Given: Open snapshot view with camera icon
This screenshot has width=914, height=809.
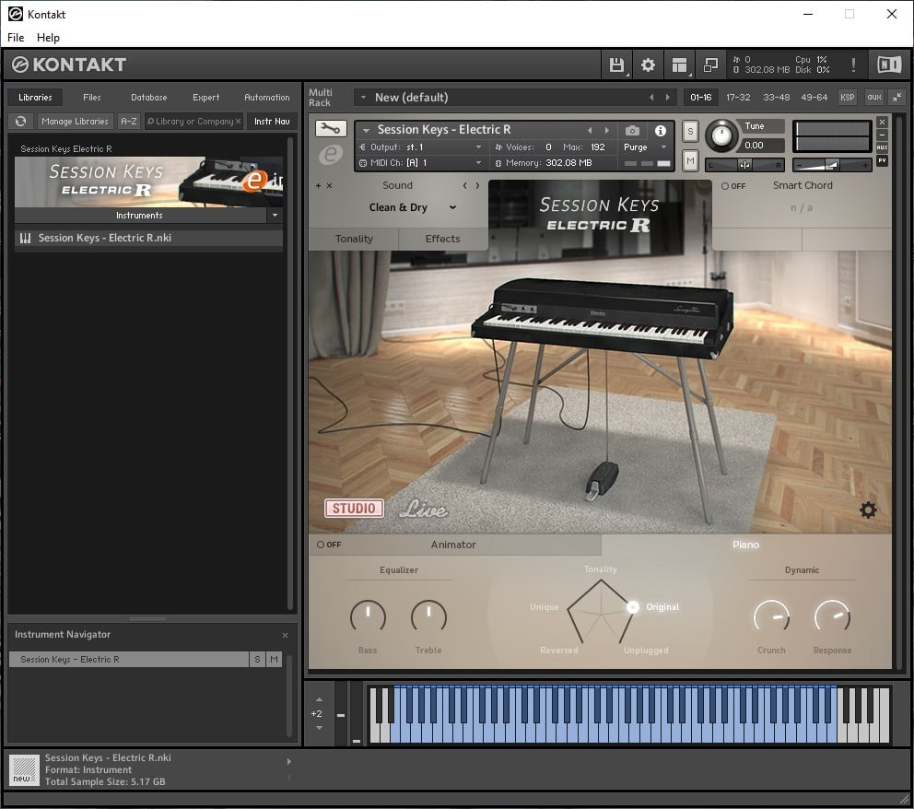Looking at the screenshot, I should [632, 130].
